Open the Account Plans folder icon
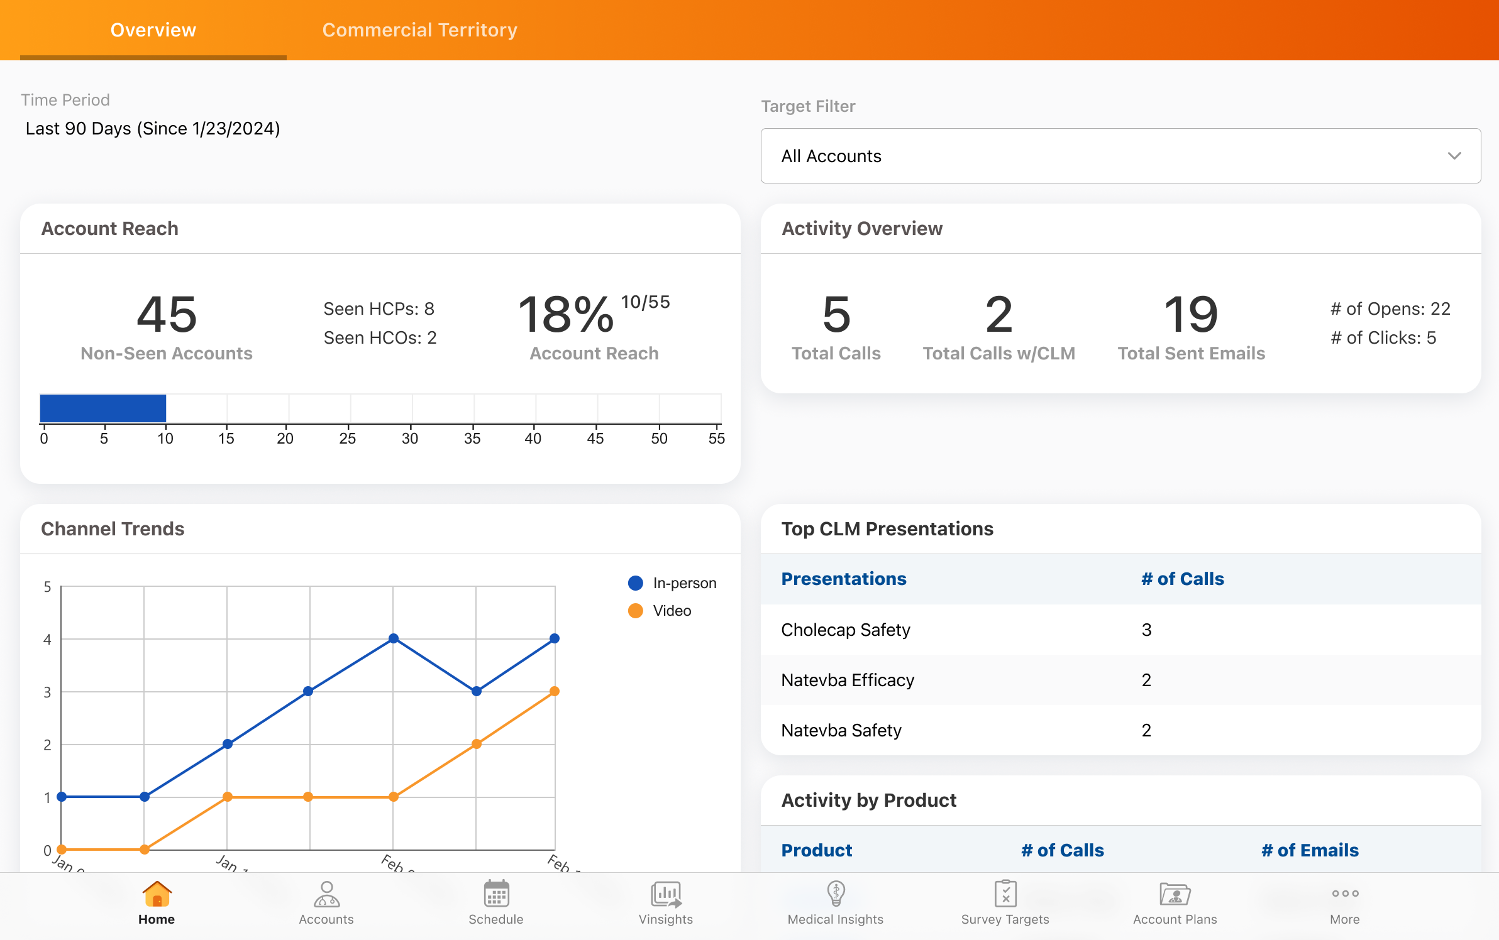Viewport: 1499px width, 940px height. point(1175,894)
